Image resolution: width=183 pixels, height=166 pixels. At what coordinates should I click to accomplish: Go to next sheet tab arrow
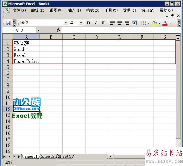pos(14,157)
